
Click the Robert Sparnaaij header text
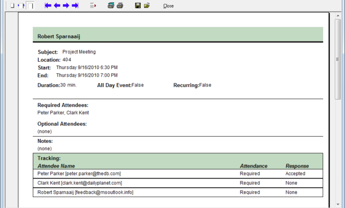pyautogui.click(x=59, y=37)
